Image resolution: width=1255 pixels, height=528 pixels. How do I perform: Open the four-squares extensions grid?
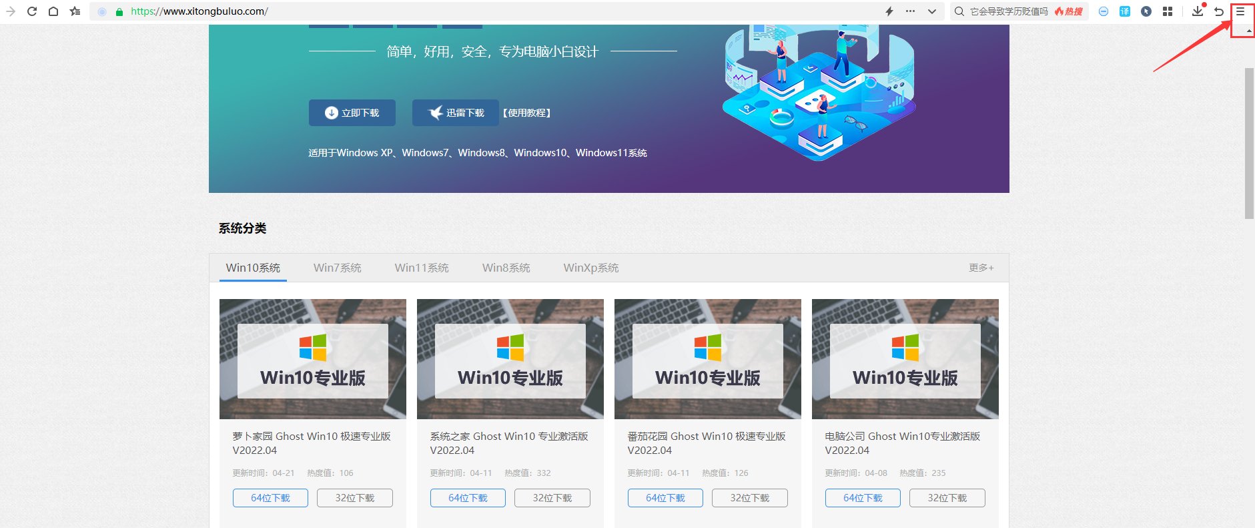[1168, 11]
